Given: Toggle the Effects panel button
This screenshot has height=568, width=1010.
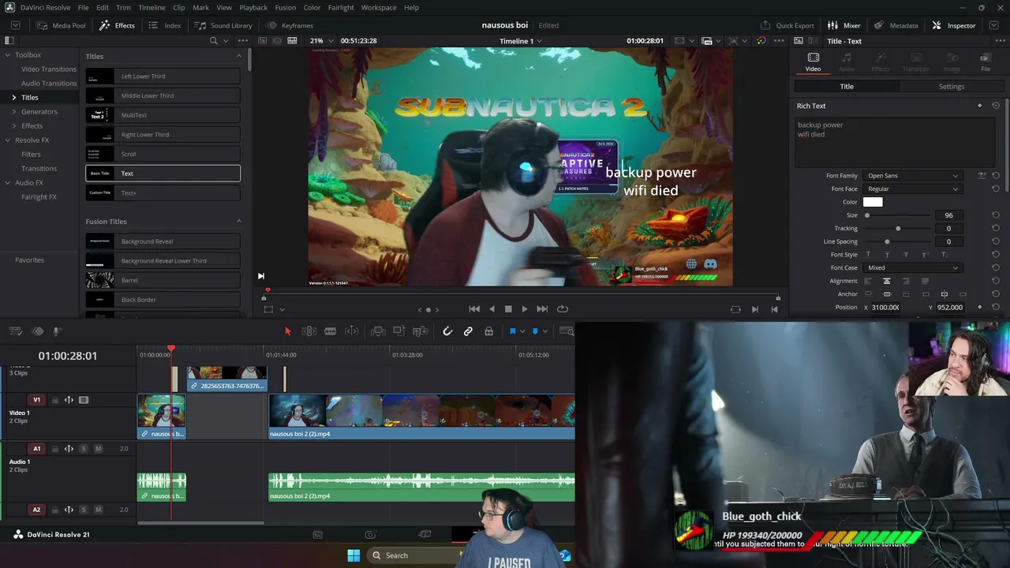Looking at the screenshot, I should [x=117, y=25].
